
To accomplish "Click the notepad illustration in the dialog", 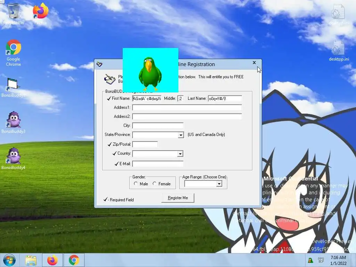I will coord(110,79).
